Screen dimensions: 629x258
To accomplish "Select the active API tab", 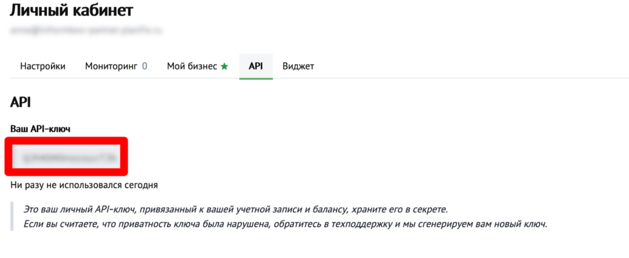I will pyautogui.click(x=256, y=66).
